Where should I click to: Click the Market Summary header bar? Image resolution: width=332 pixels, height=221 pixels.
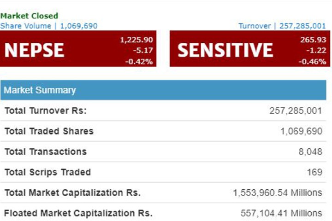tap(165, 90)
